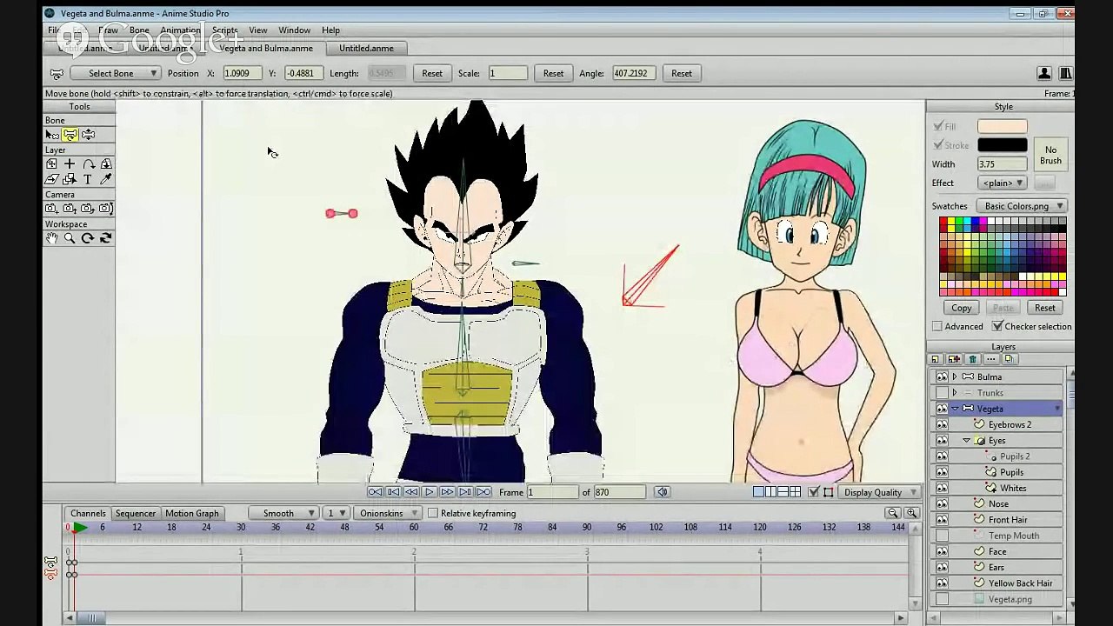Switch to the Motion Graph tab
This screenshot has width=1113, height=626.
[192, 514]
